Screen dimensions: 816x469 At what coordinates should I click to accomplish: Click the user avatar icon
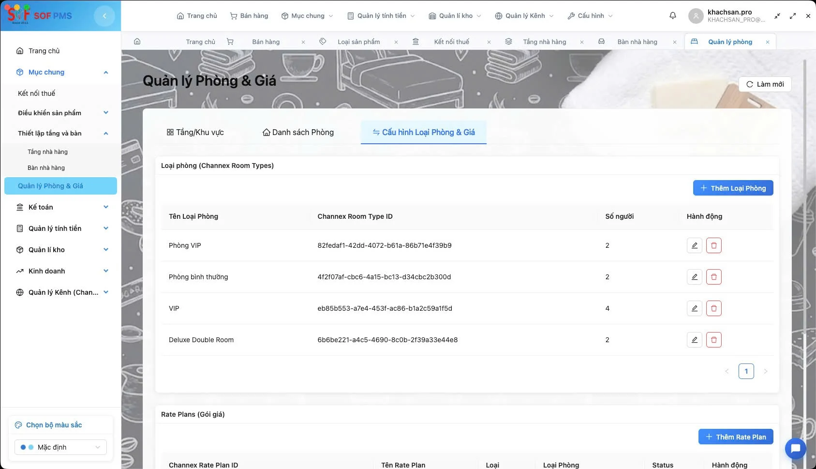click(696, 16)
